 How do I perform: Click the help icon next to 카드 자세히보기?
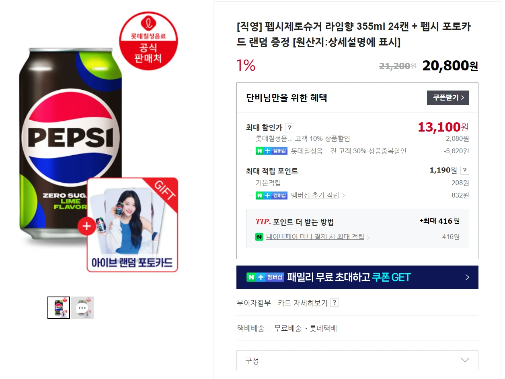[x=334, y=303]
